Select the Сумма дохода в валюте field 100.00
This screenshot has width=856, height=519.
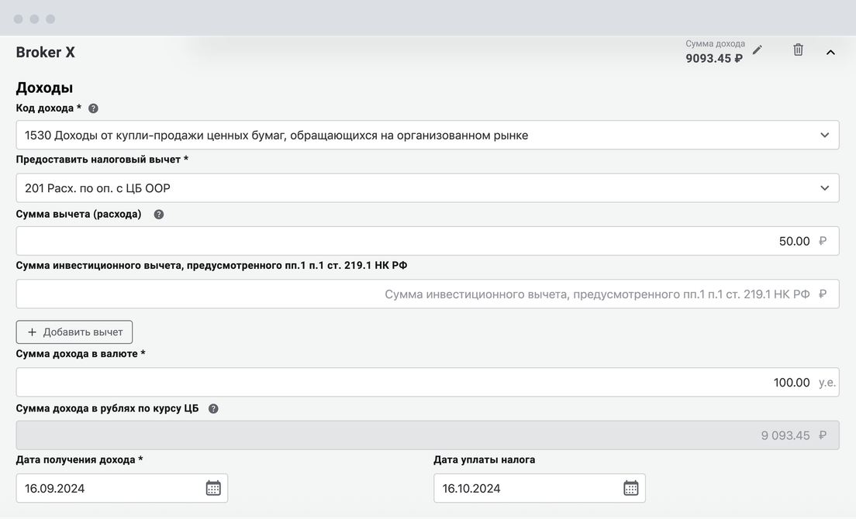(427, 382)
